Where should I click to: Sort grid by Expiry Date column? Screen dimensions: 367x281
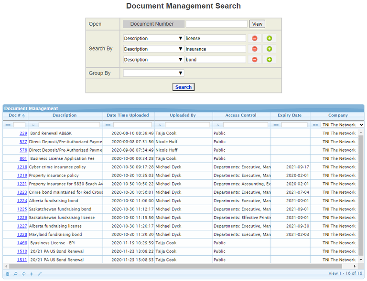coord(290,115)
